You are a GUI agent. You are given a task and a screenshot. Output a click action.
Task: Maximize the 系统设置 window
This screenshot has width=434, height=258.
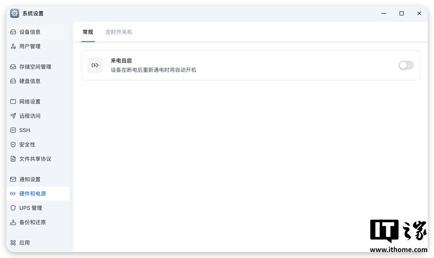coord(401,13)
